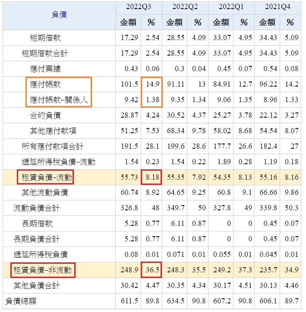Viewport: 306px width, 312px height.
Task: Click the 租賃負債–非流動 row label
Action: (x=42, y=270)
